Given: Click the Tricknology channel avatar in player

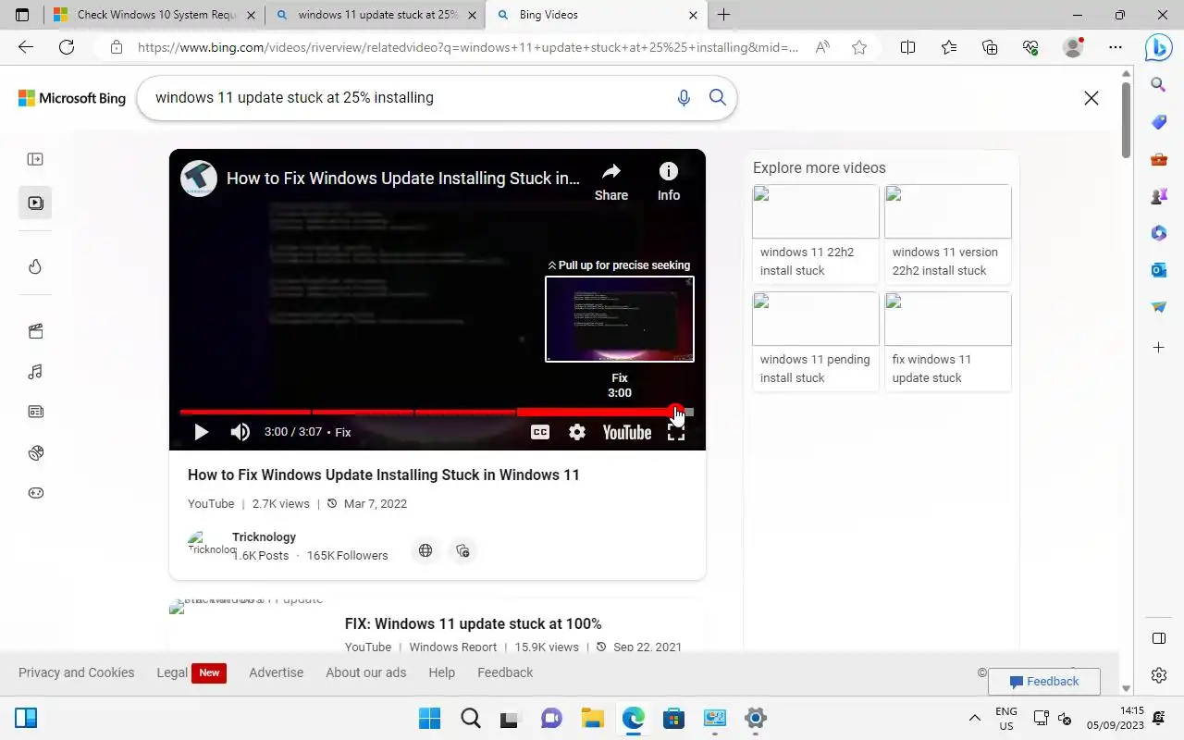Looking at the screenshot, I should click(198, 179).
